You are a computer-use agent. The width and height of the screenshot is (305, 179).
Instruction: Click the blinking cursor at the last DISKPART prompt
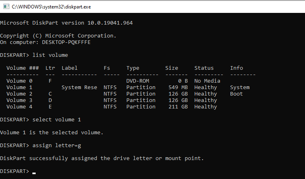coord(34,173)
